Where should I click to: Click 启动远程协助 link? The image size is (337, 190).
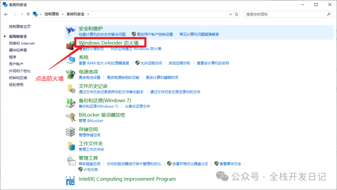179,63
